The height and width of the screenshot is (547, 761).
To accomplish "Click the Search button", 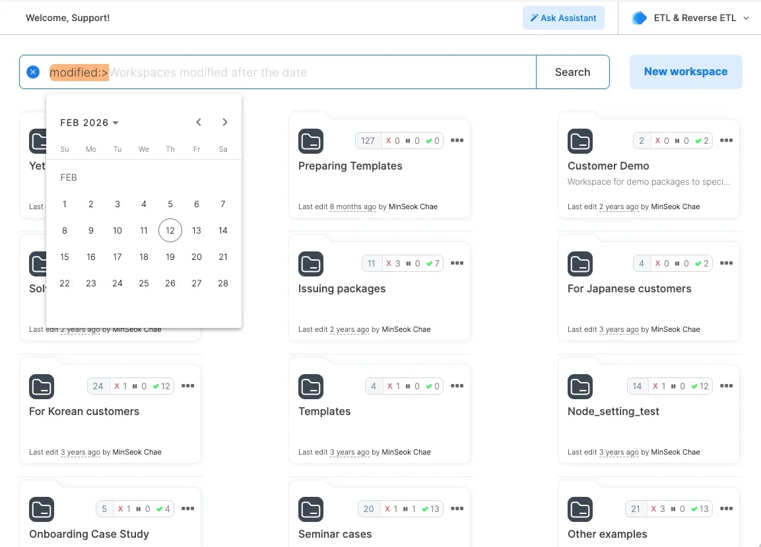I will point(573,73).
